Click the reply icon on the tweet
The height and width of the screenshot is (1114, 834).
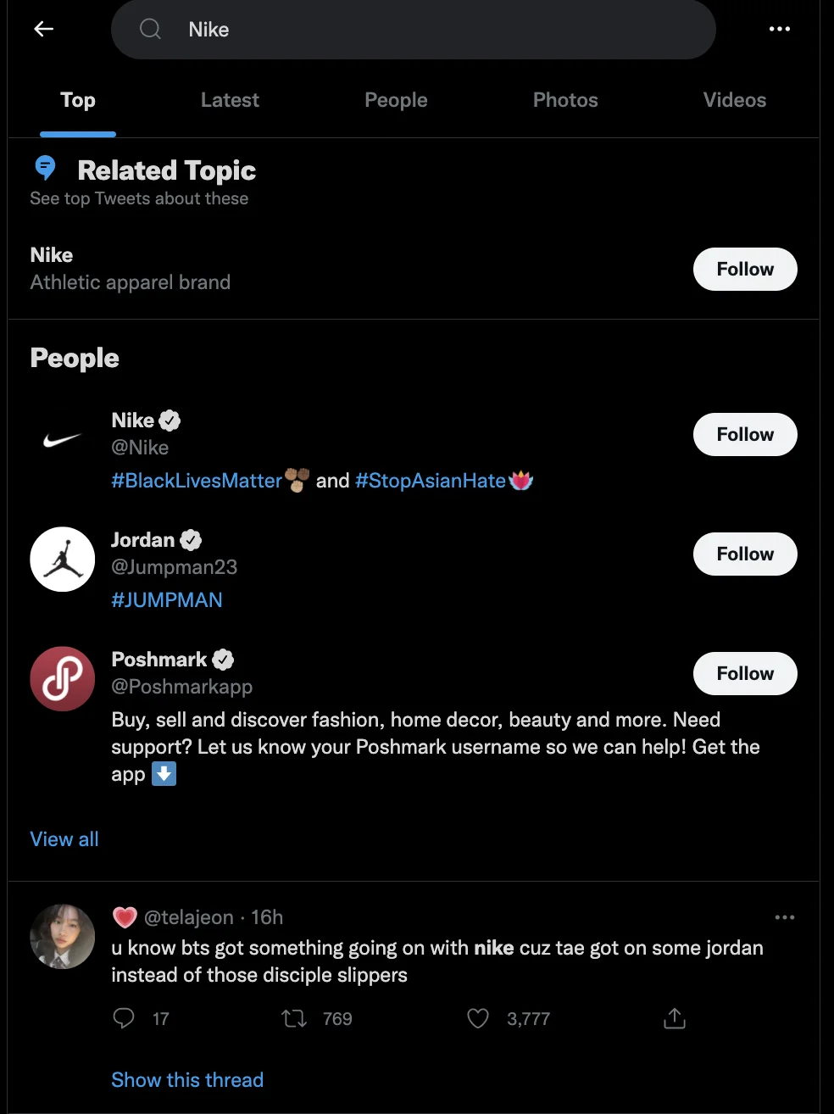pyautogui.click(x=124, y=1018)
